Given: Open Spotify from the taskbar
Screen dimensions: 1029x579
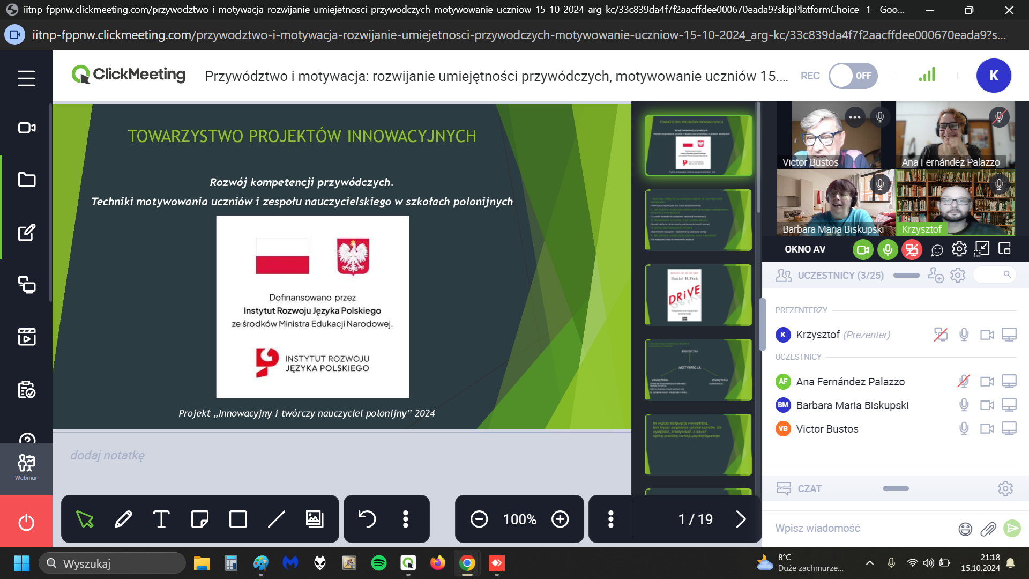Looking at the screenshot, I should tap(379, 563).
